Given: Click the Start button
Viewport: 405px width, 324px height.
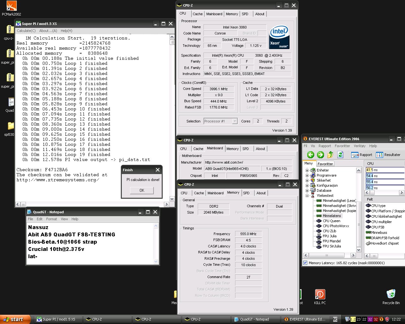Looking at the screenshot, I should pos(15,319).
